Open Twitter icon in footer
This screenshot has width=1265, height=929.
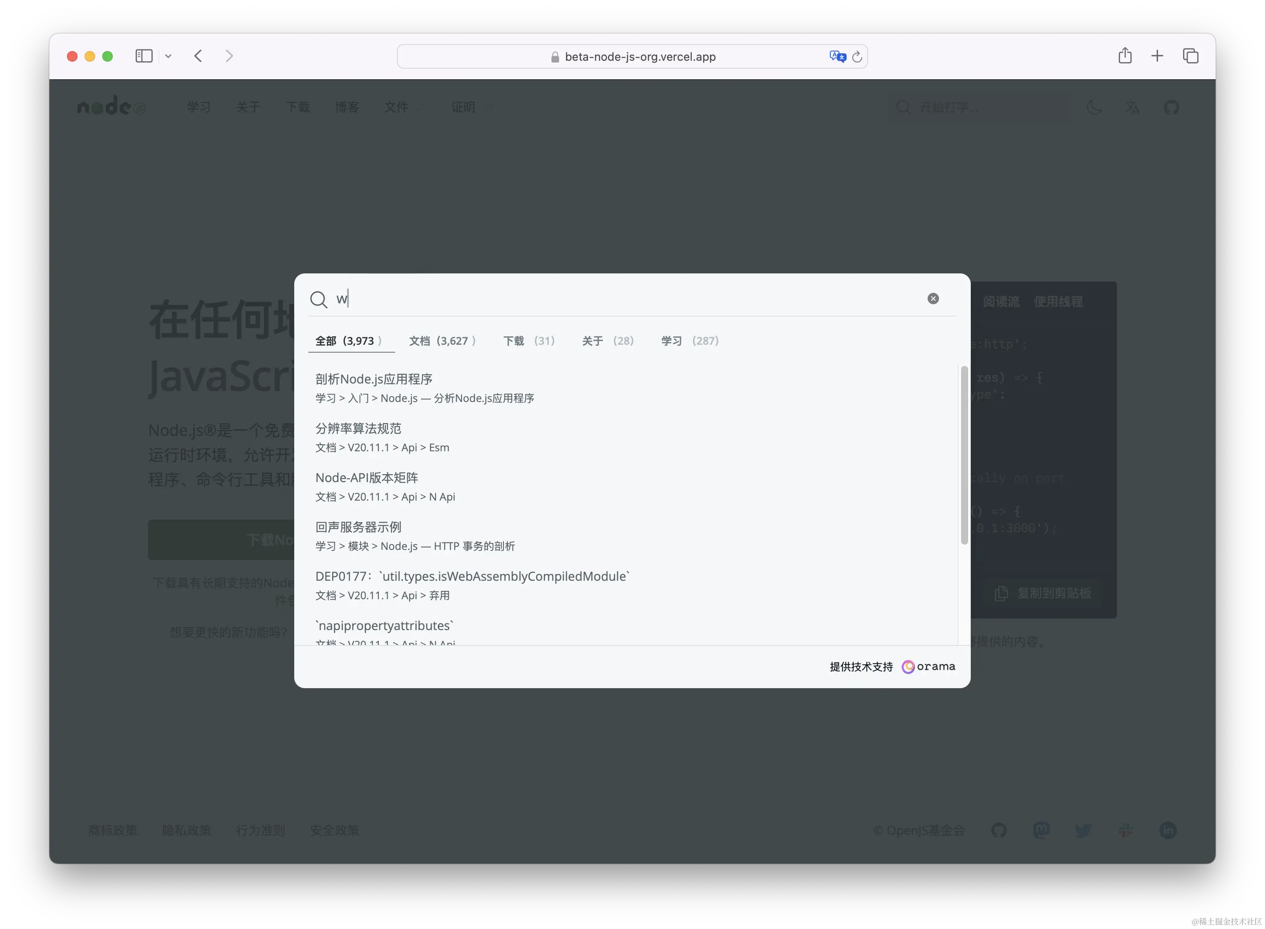[1084, 830]
